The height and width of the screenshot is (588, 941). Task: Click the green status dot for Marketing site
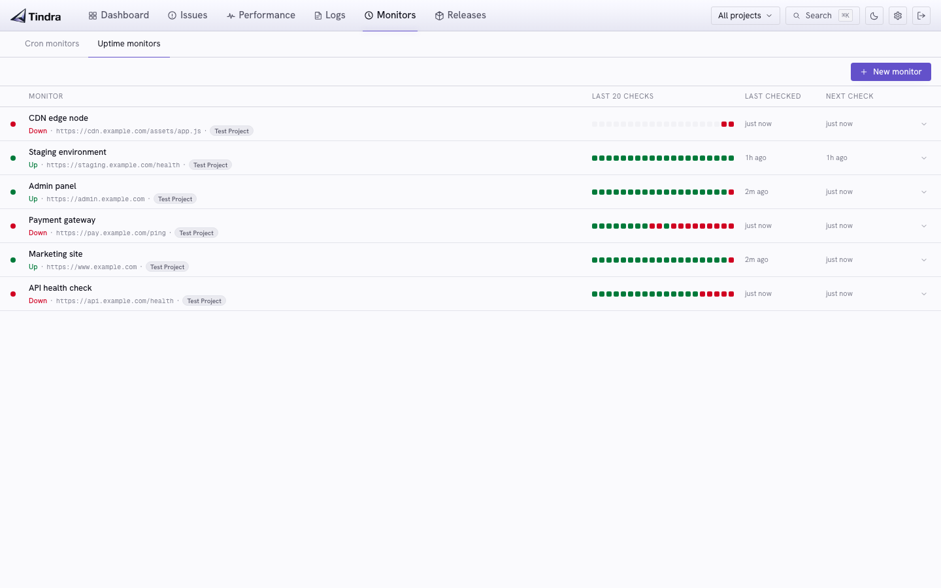[13, 260]
